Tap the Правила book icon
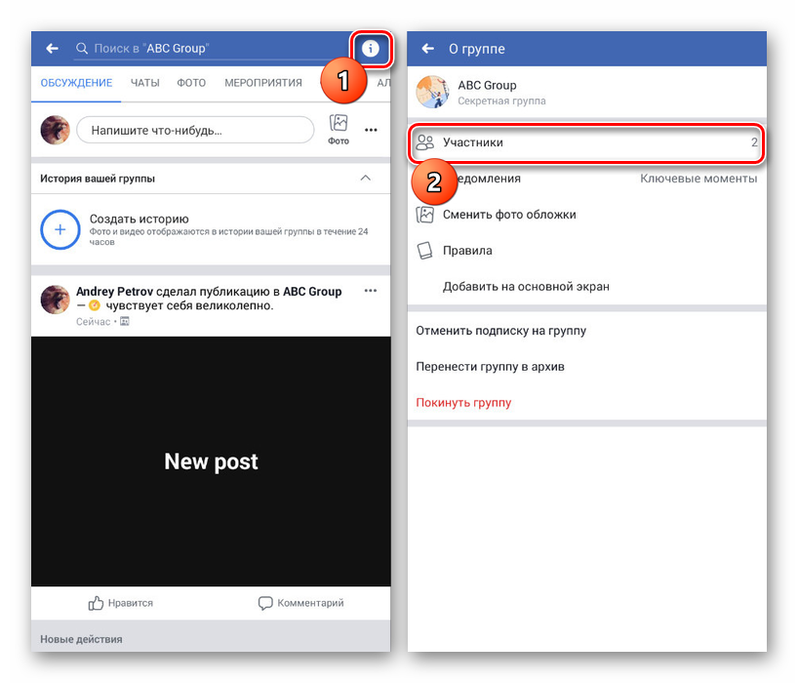 tap(425, 251)
